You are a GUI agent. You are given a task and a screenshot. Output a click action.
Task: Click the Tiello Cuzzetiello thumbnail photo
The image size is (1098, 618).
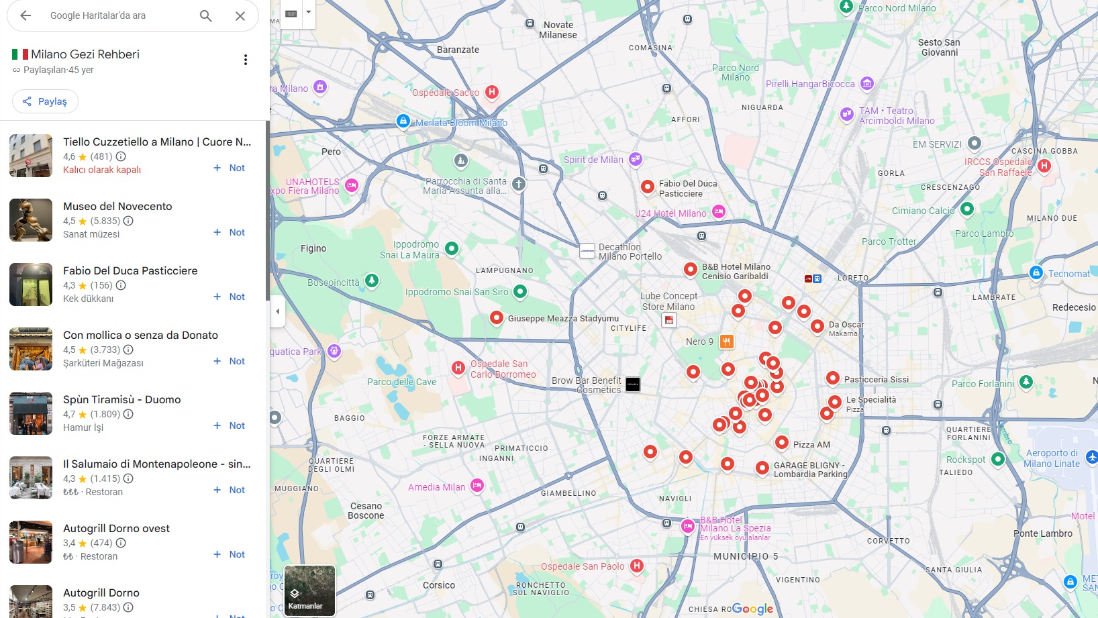click(30, 156)
